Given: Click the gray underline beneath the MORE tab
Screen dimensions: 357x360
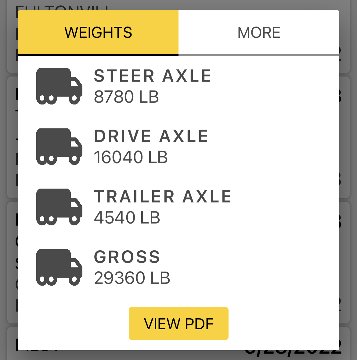Looking at the screenshot, I should coord(259,55).
